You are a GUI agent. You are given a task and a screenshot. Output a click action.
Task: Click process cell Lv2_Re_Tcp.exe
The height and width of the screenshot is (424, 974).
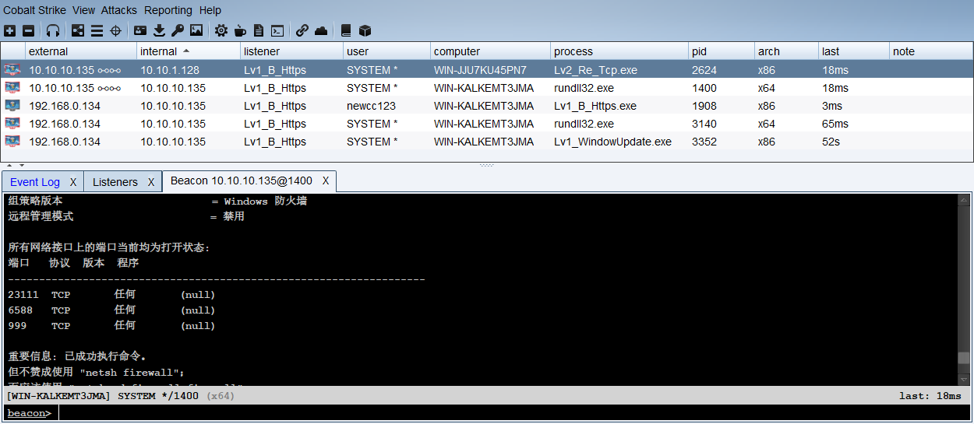(595, 70)
